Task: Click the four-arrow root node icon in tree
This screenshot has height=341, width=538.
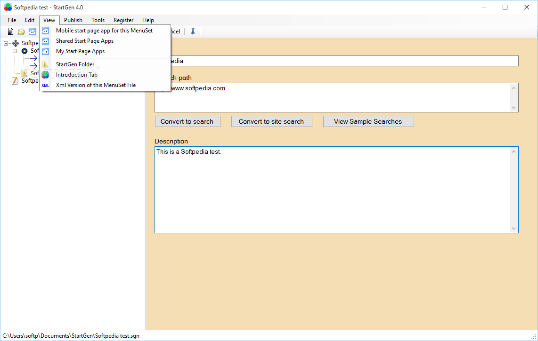Action: 16,43
